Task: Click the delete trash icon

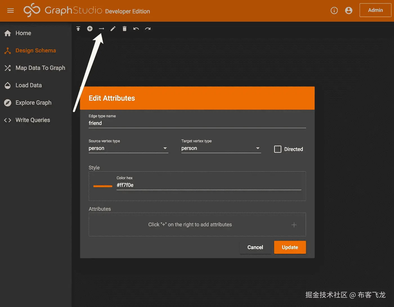Action: (x=125, y=29)
